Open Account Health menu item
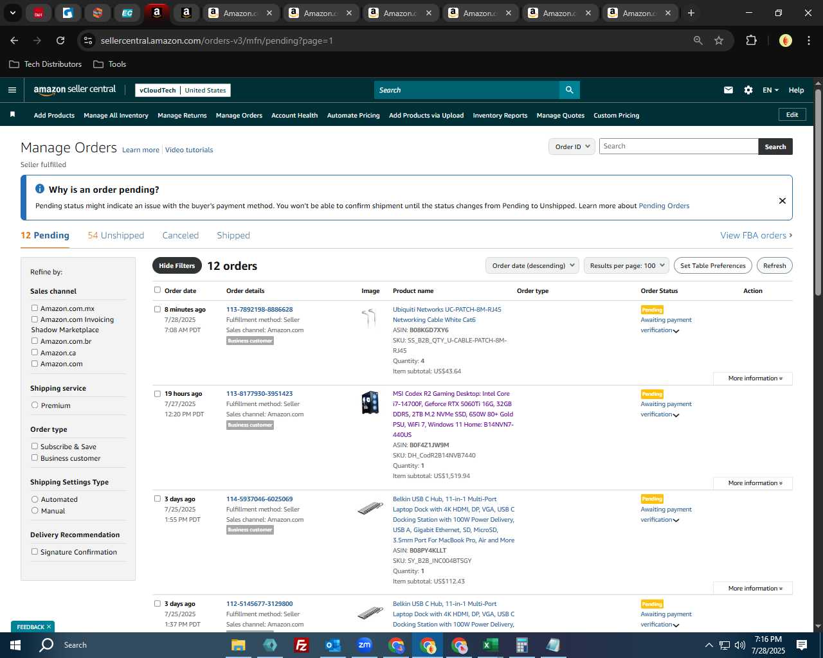The width and height of the screenshot is (823, 658). coord(294,116)
